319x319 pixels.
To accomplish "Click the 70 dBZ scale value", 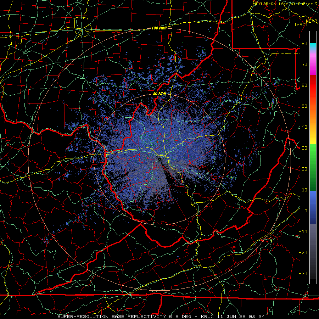I will click(x=304, y=65).
